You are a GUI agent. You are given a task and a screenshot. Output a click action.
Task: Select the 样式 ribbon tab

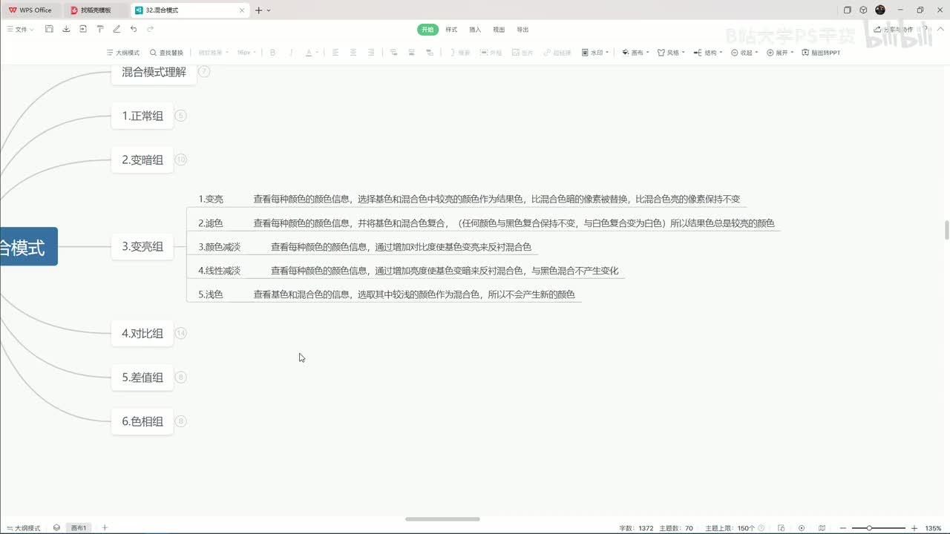[451, 30]
